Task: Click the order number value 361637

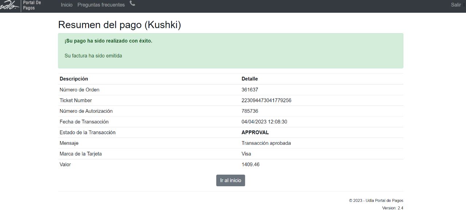Action: click(x=250, y=89)
